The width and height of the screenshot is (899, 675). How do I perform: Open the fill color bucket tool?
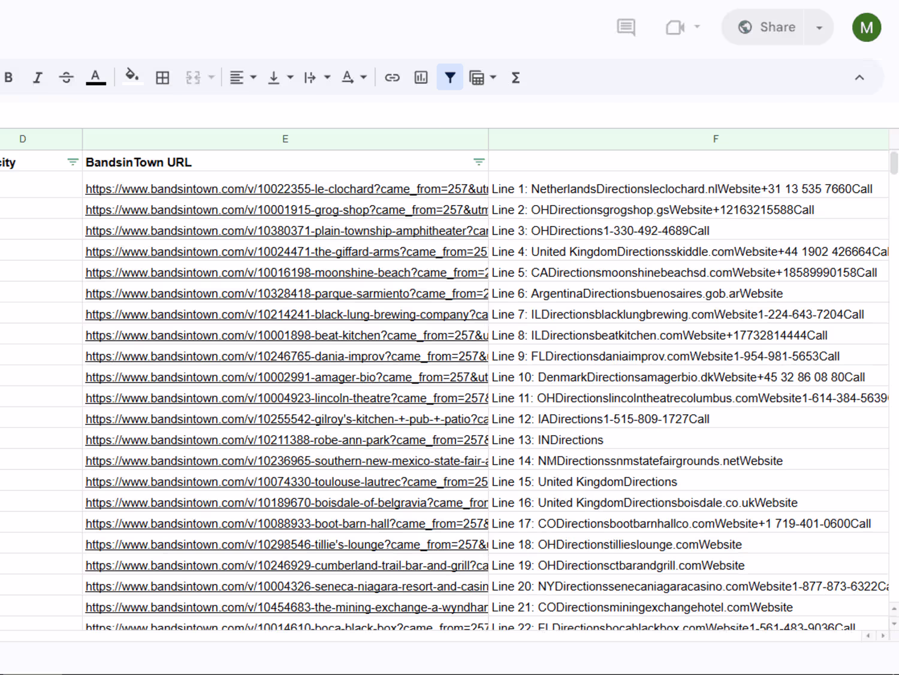[x=132, y=77]
